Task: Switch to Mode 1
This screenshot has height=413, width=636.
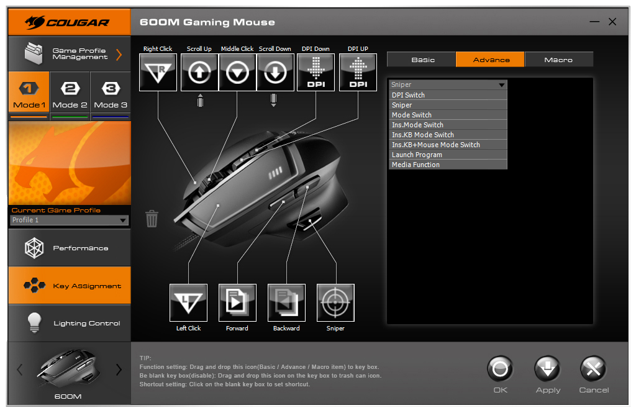Action: [29, 94]
